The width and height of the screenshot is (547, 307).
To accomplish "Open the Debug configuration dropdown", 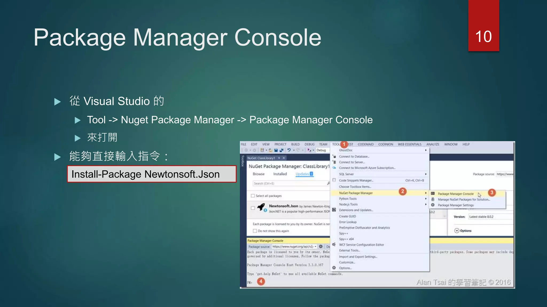I will click(x=323, y=150).
